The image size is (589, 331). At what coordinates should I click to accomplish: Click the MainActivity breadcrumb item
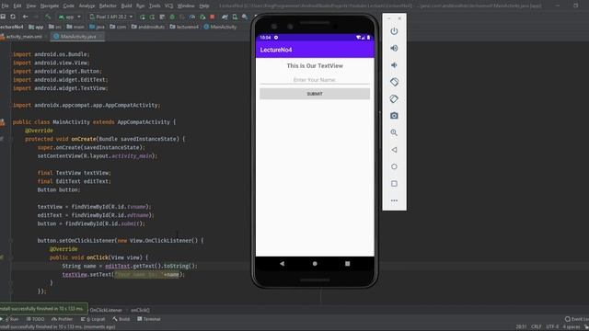click(220, 27)
